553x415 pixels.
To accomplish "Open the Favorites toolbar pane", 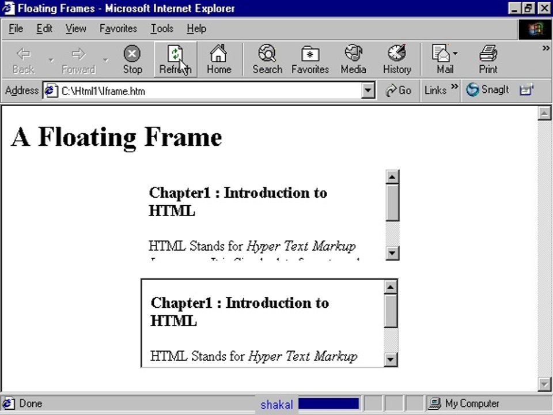I will (310, 59).
